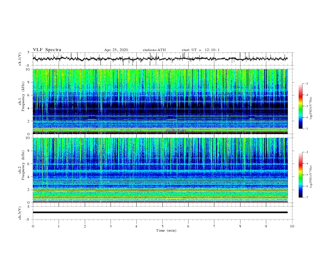The height and width of the screenshot is (254, 329).
Task: Click the time axis tick label '8'
Action: 240,226
